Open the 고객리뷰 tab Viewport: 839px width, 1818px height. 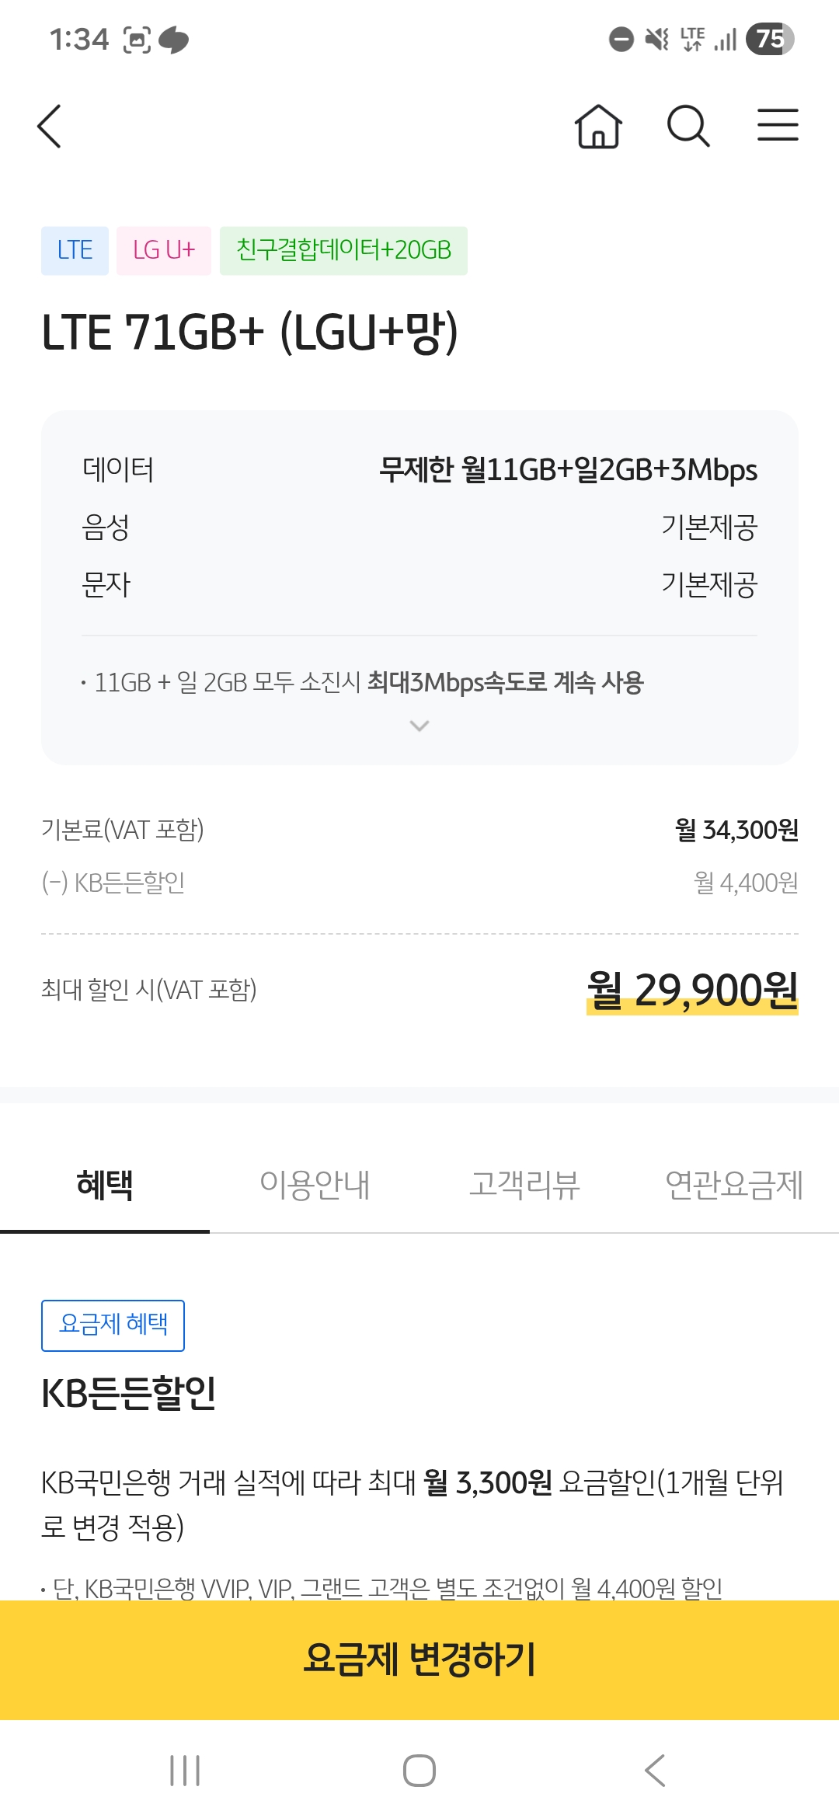click(524, 1185)
